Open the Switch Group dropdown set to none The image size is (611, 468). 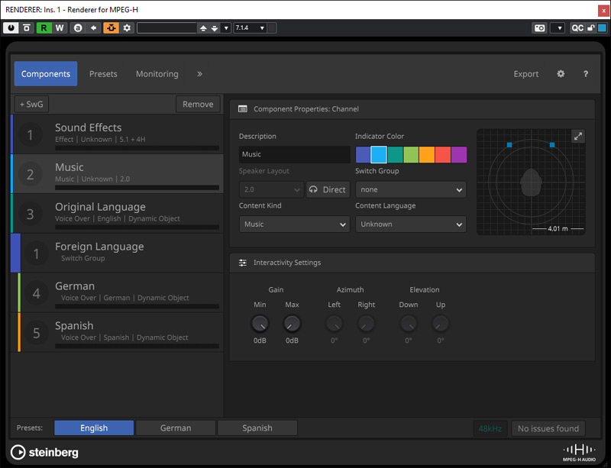coord(410,189)
